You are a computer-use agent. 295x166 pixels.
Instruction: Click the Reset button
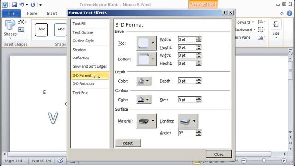pos(128,143)
